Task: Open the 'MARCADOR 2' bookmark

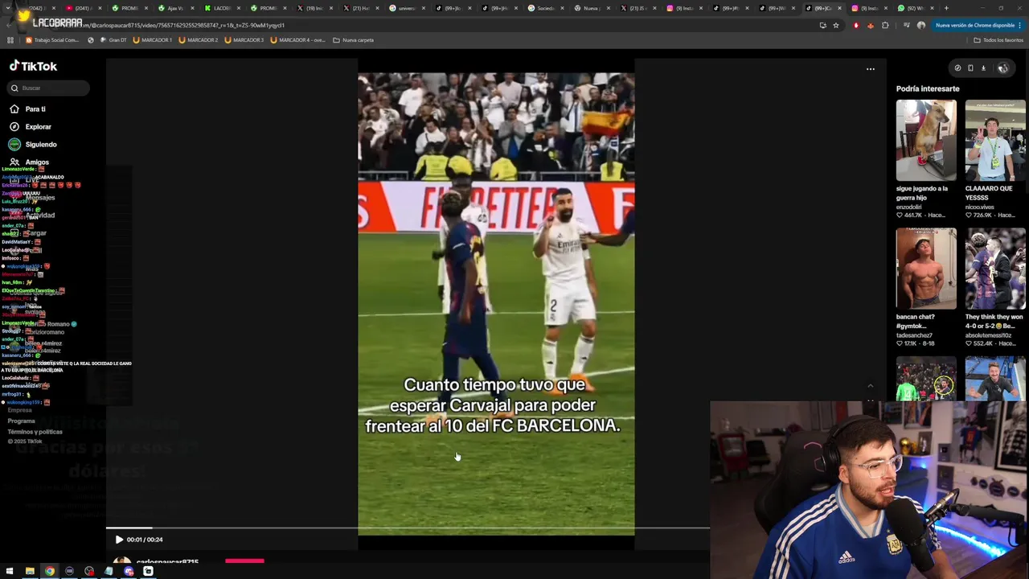Action: [x=198, y=39]
